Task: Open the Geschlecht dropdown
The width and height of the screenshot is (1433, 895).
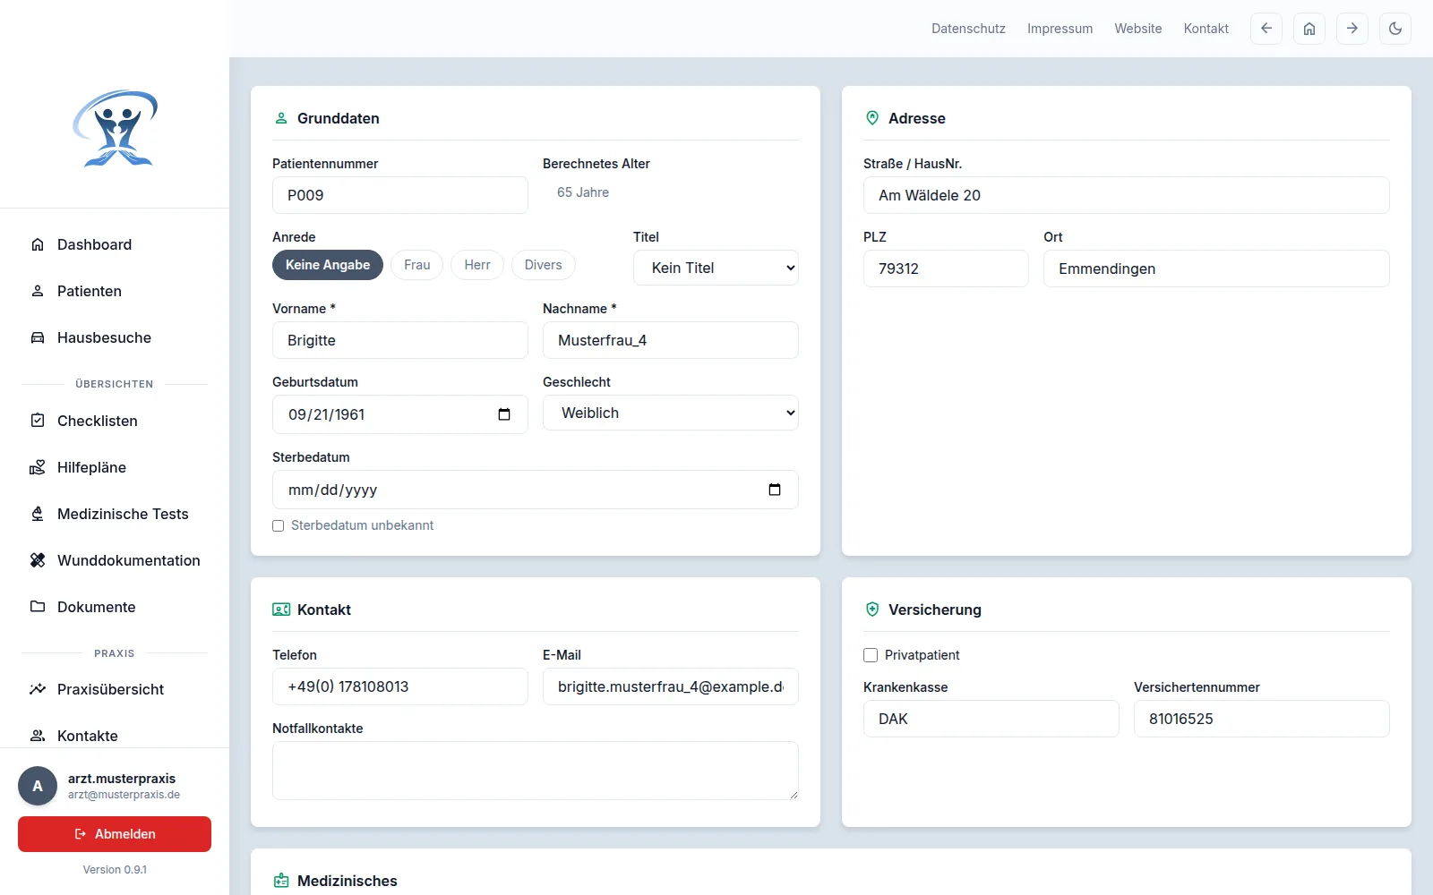Action: [671, 413]
